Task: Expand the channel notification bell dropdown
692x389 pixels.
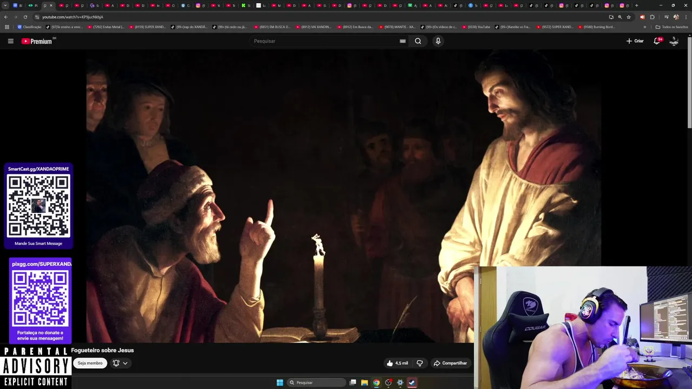Action: (120, 363)
